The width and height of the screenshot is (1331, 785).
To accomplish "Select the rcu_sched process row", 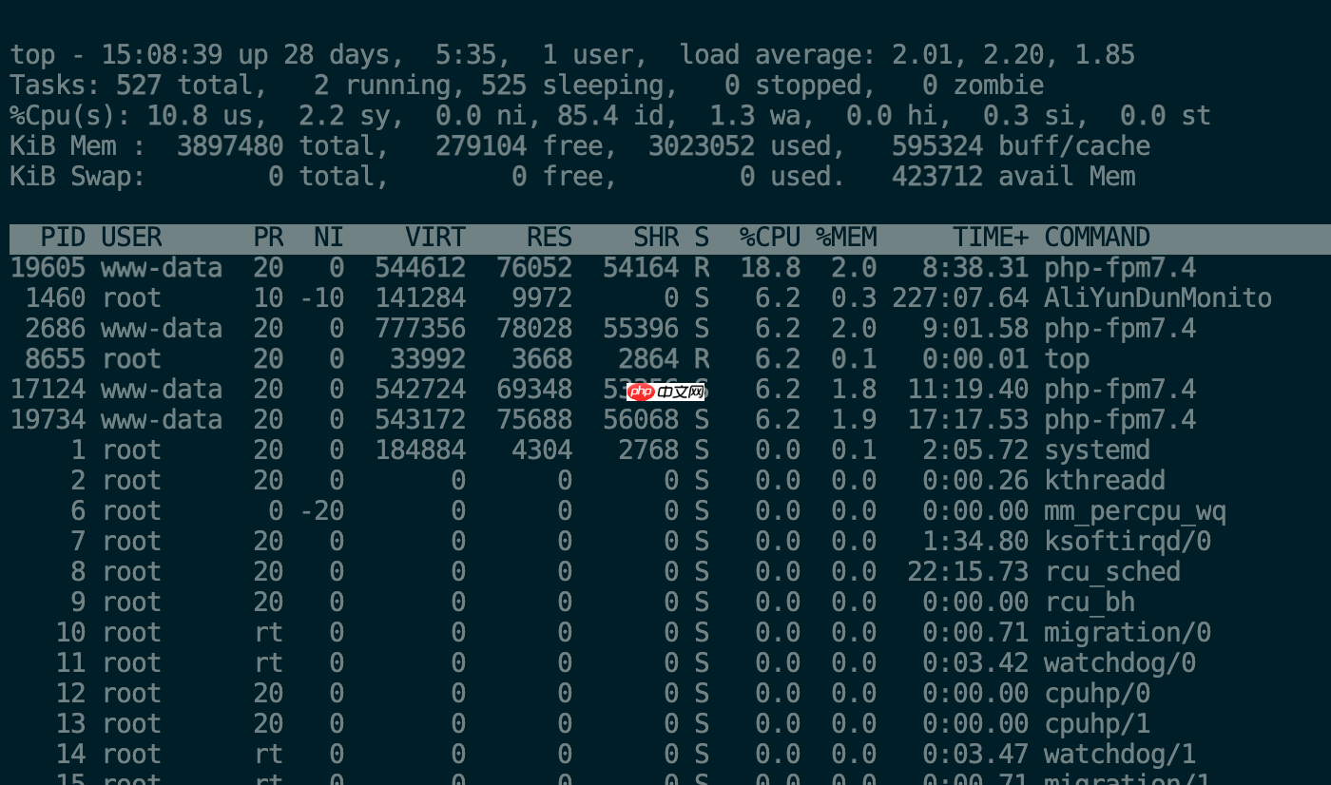I will [570, 571].
